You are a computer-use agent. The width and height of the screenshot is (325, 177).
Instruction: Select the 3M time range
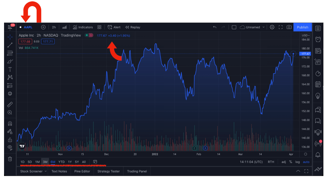click(45, 162)
